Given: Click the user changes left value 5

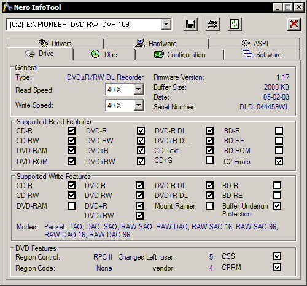Looking at the screenshot, I should tap(211, 257).
